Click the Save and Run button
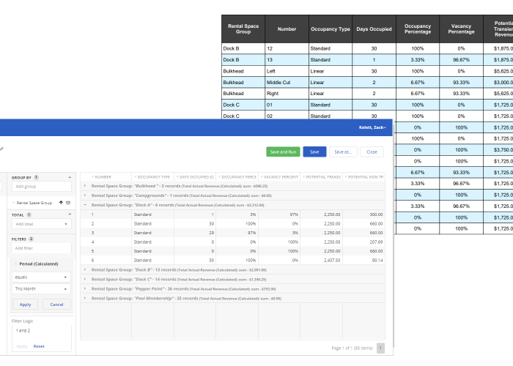The image size is (513, 366). 283,152
